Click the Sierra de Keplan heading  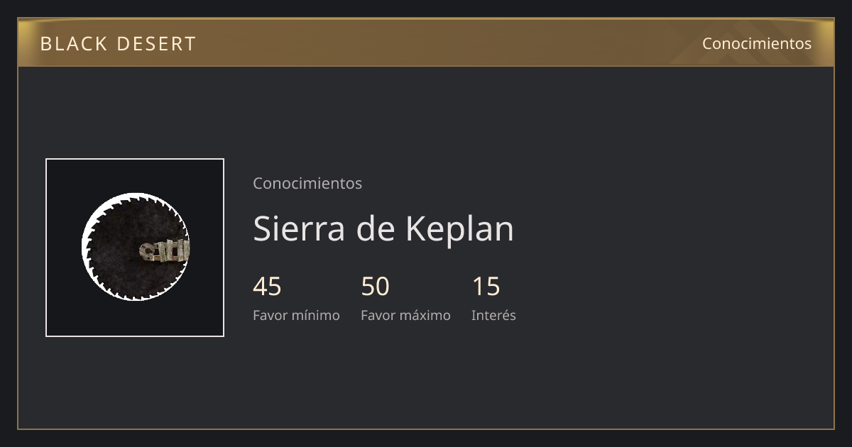(383, 228)
